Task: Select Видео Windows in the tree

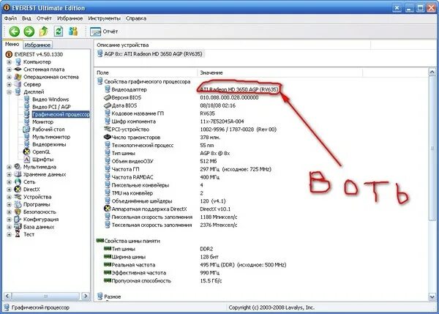Action: click(50, 100)
